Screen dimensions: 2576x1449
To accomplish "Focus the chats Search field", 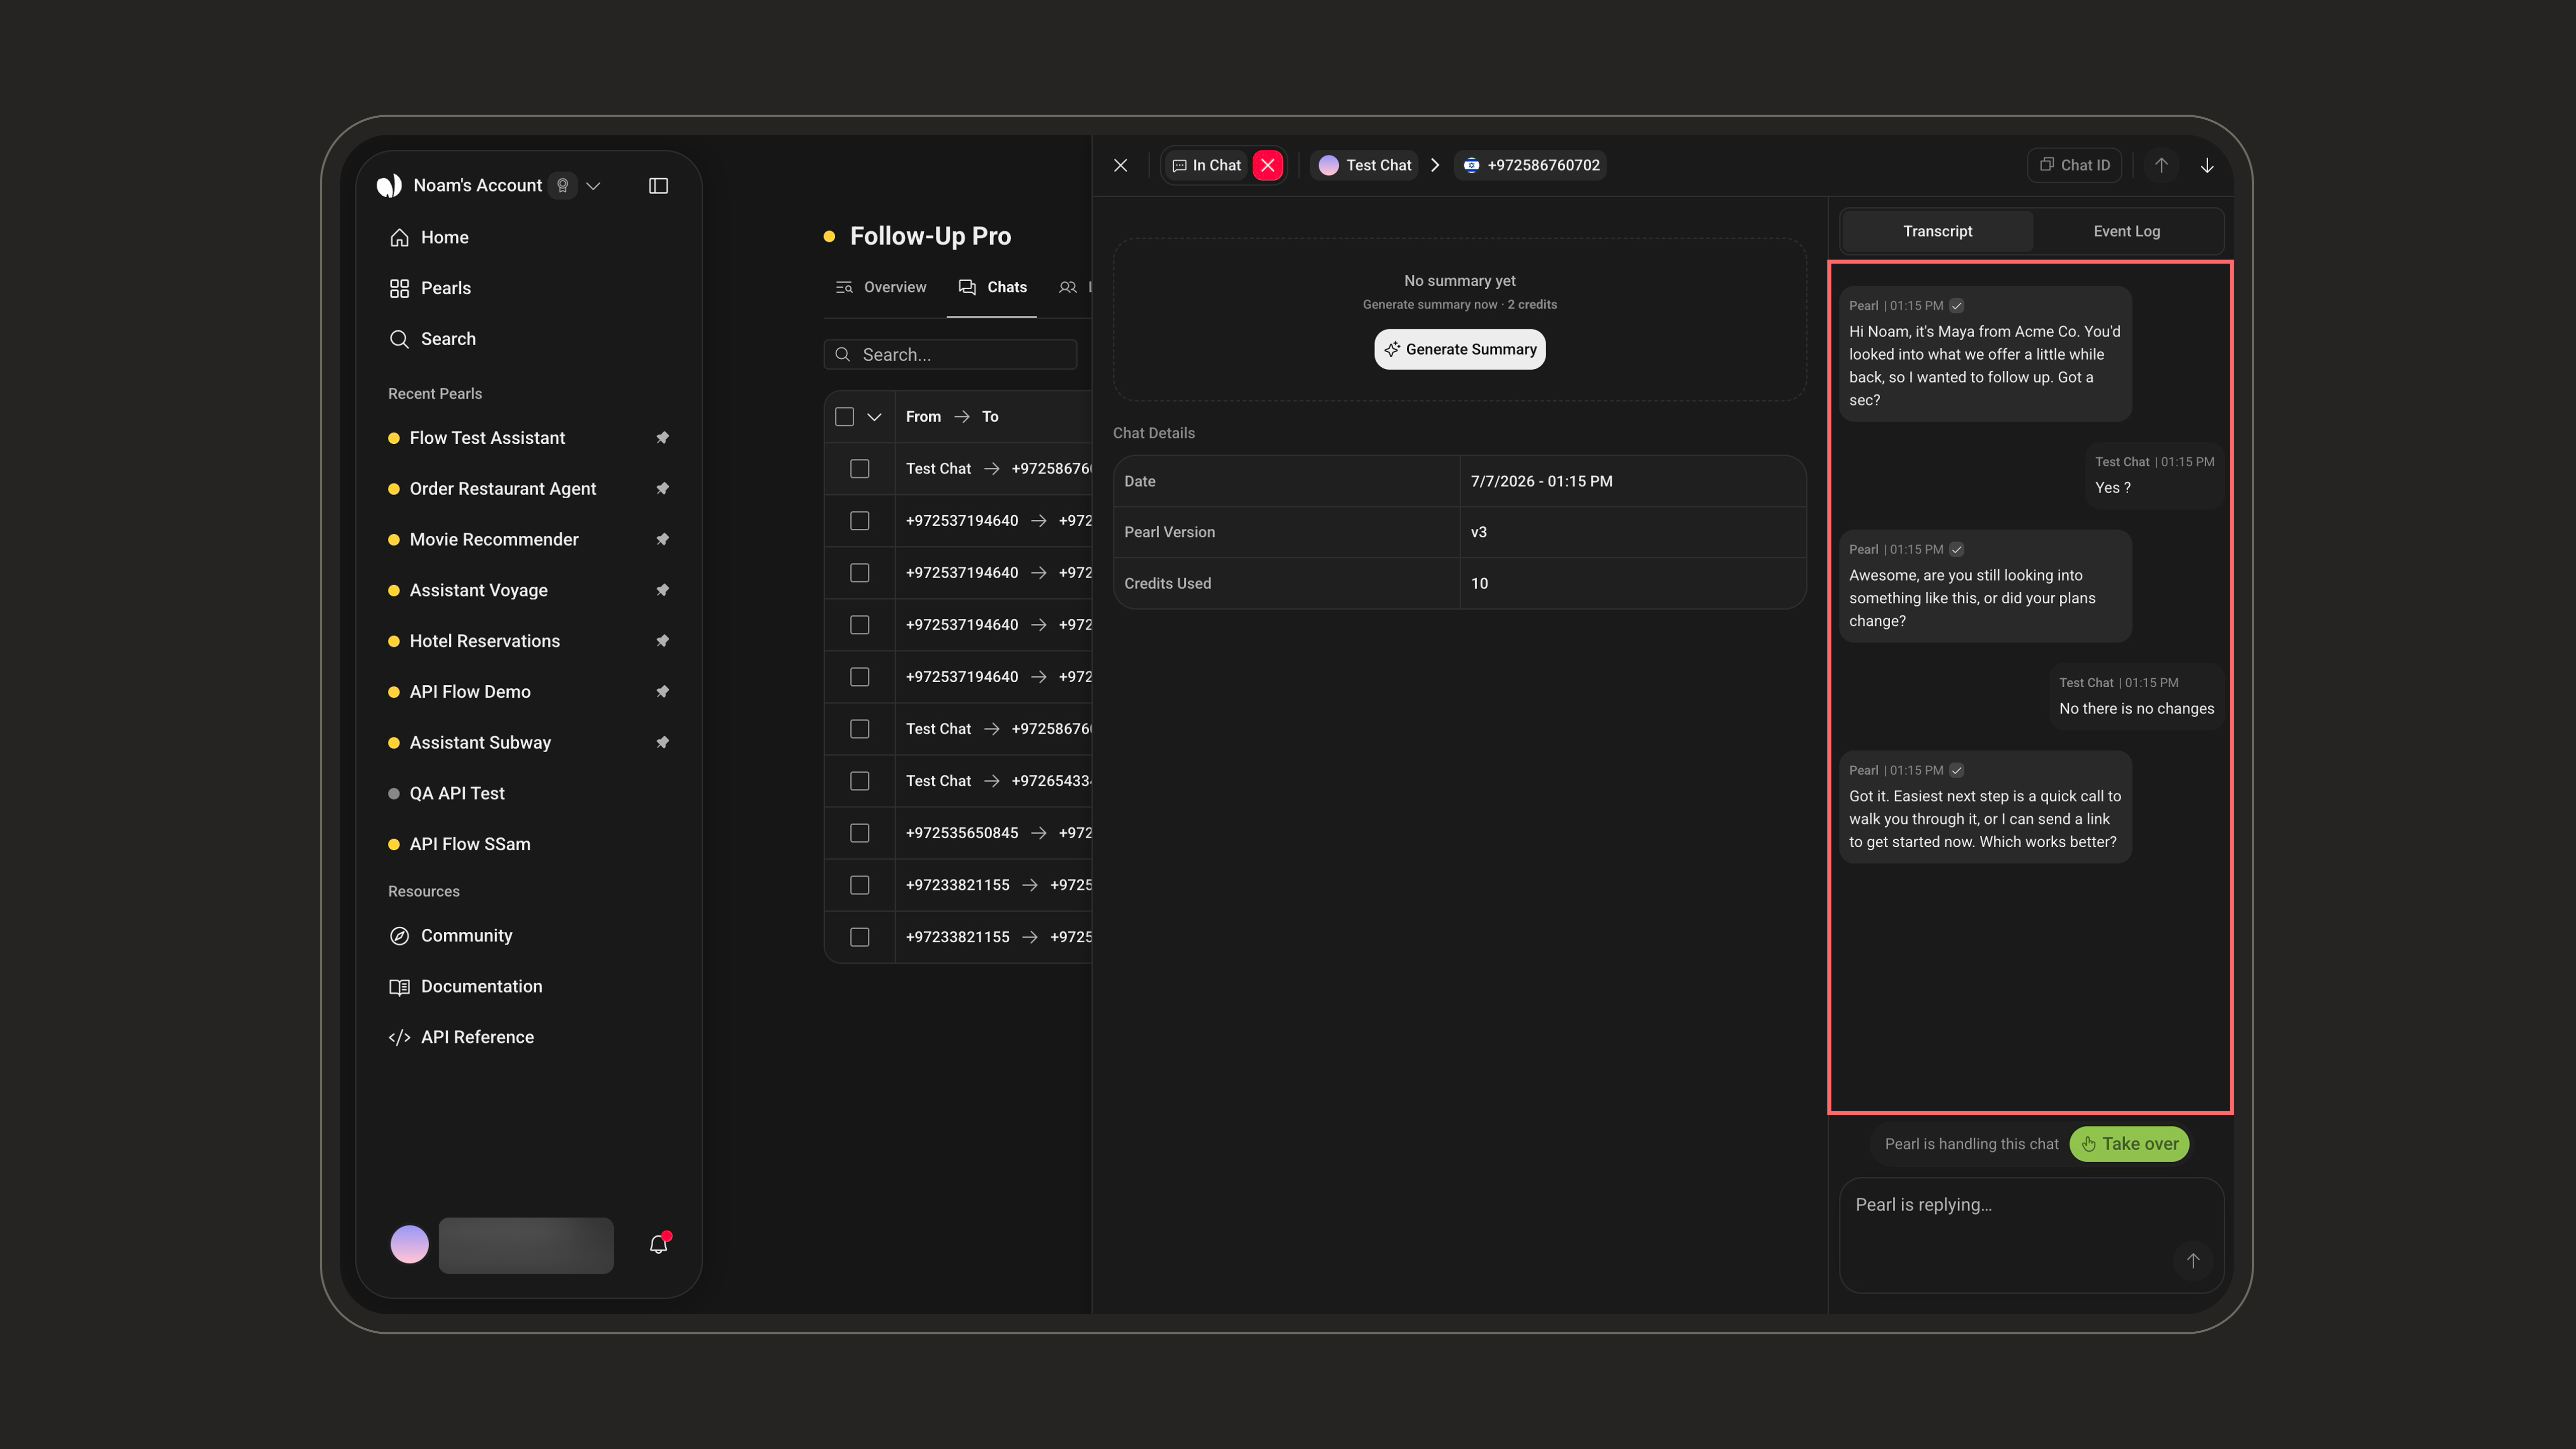I will [x=950, y=355].
